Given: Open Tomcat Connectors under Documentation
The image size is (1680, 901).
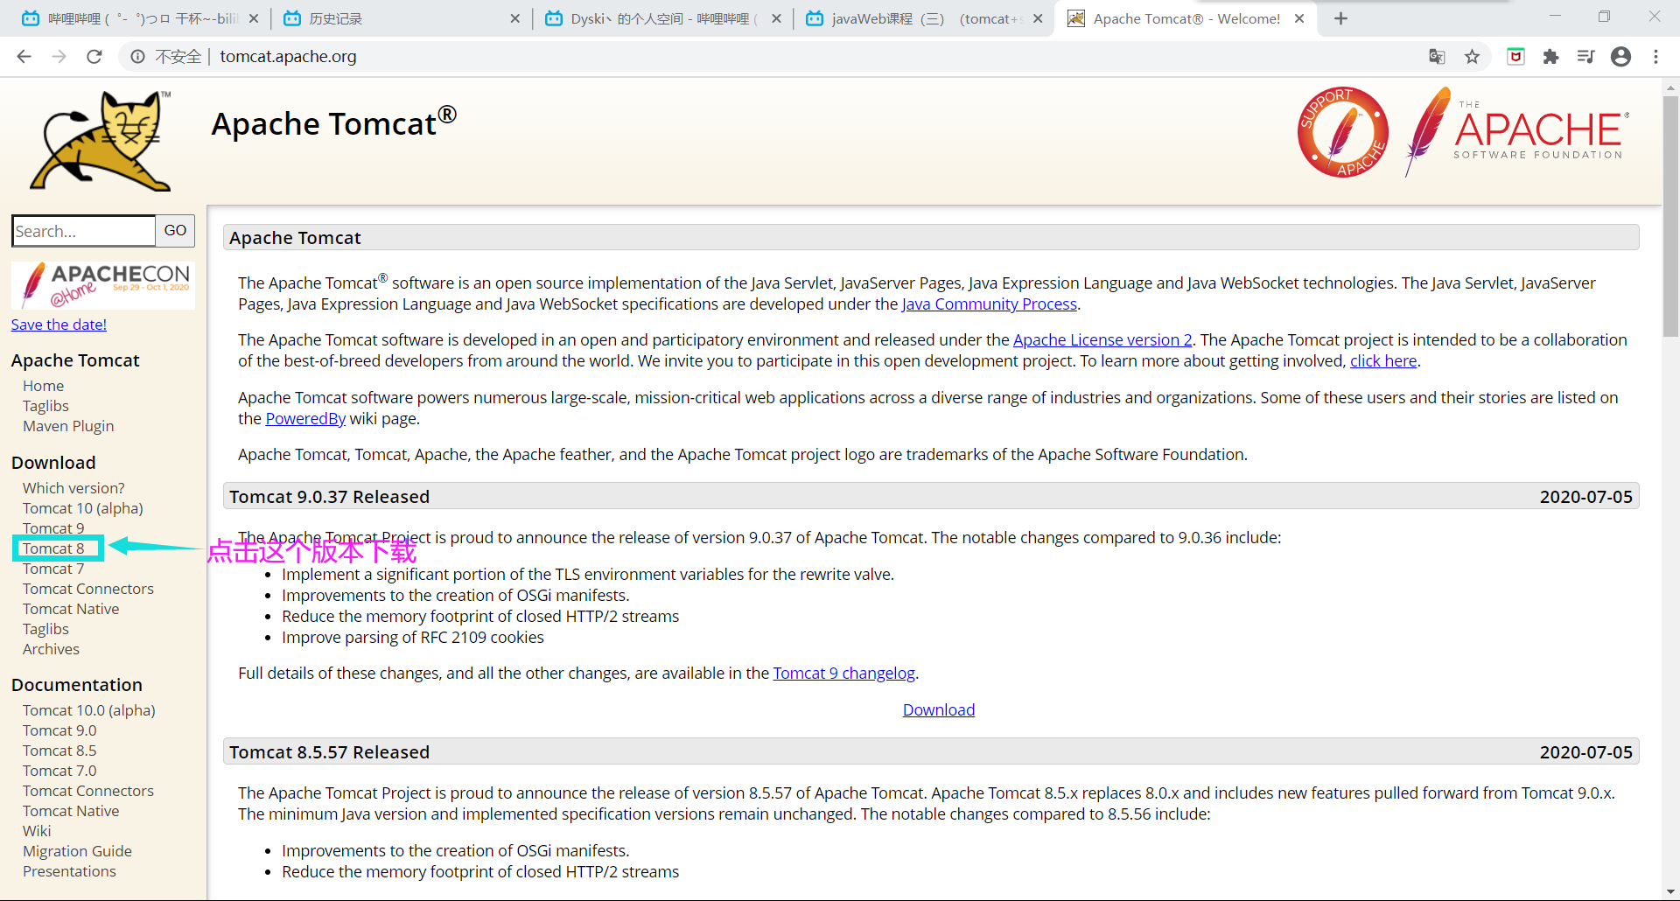Looking at the screenshot, I should (88, 791).
